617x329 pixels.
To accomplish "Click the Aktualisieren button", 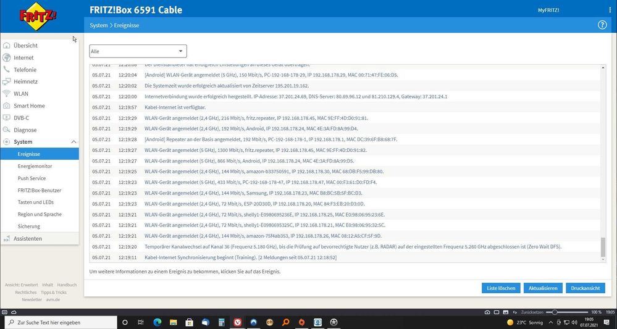I will pyautogui.click(x=543, y=288).
